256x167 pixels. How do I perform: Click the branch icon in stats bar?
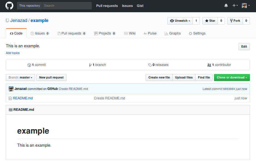[x=90, y=65]
